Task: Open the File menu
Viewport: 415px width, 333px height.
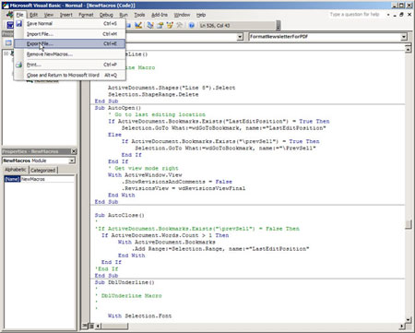Action: pyautogui.click(x=19, y=15)
